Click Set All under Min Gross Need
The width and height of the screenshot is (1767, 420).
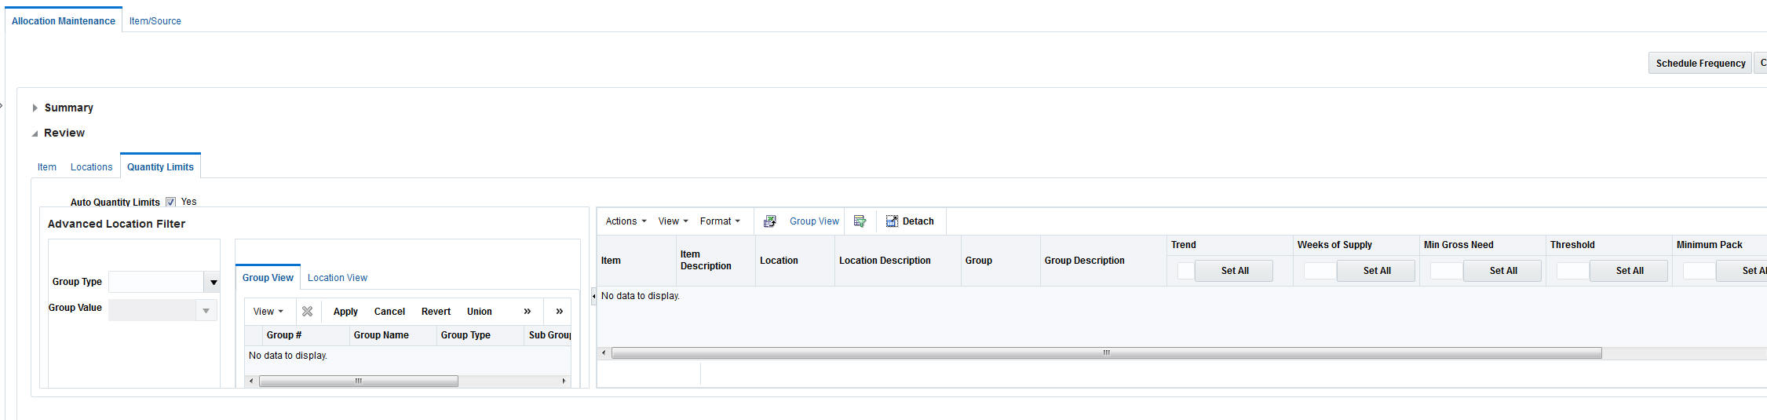pos(1502,271)
